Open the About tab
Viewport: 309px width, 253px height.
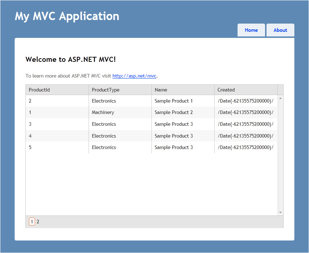280,30
